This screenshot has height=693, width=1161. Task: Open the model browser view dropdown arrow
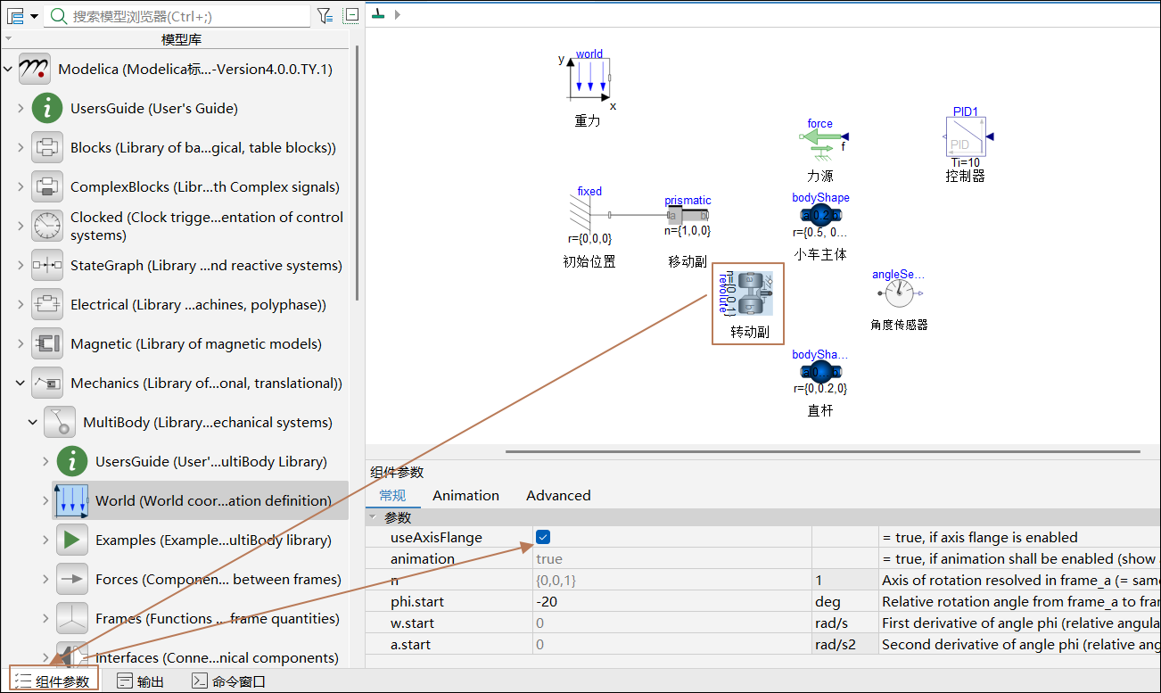[x=34, y=16]
